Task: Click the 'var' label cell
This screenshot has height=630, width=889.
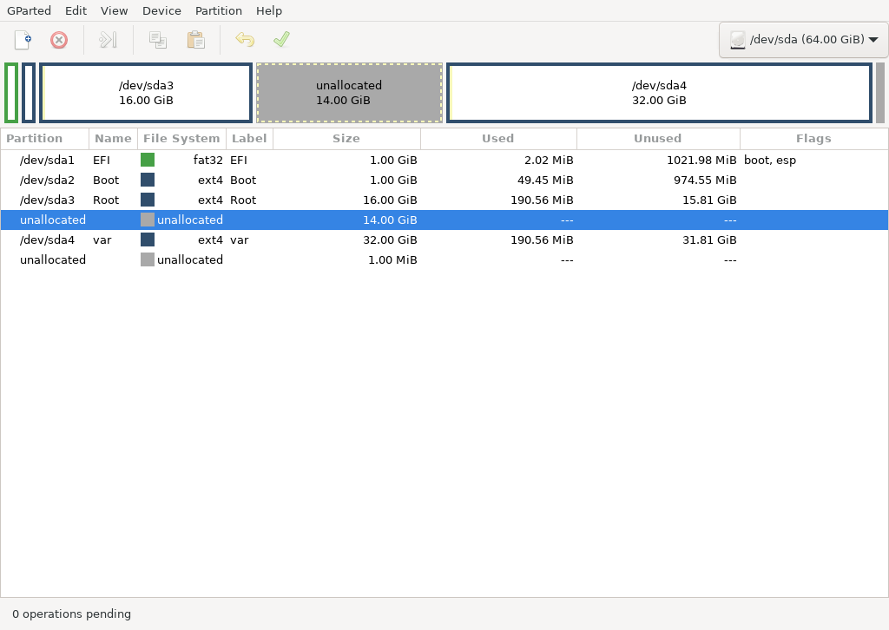Action: pos(240,240)
